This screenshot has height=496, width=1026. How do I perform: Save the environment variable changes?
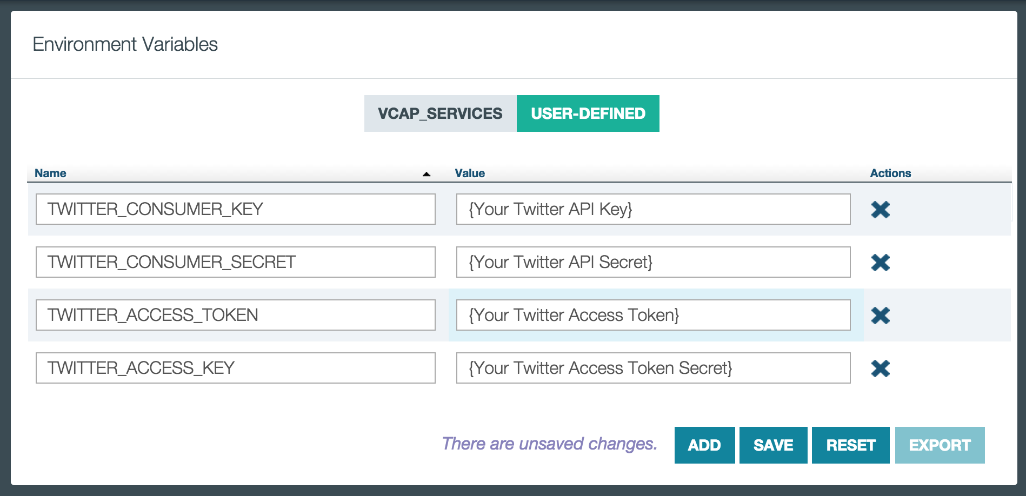coord(773,445)
